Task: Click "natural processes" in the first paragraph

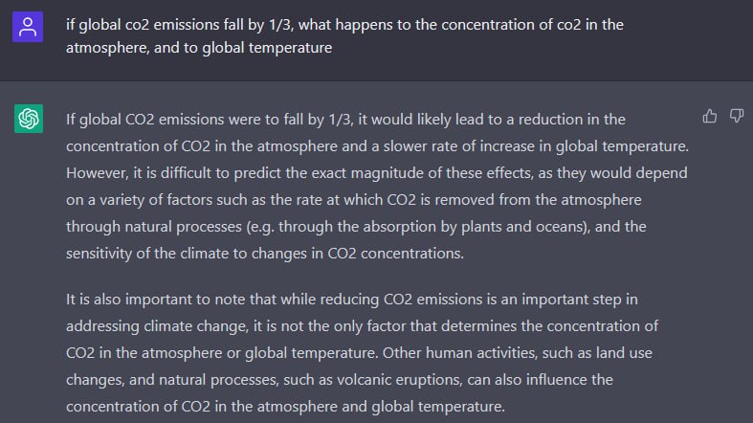Action: point(183,226)
